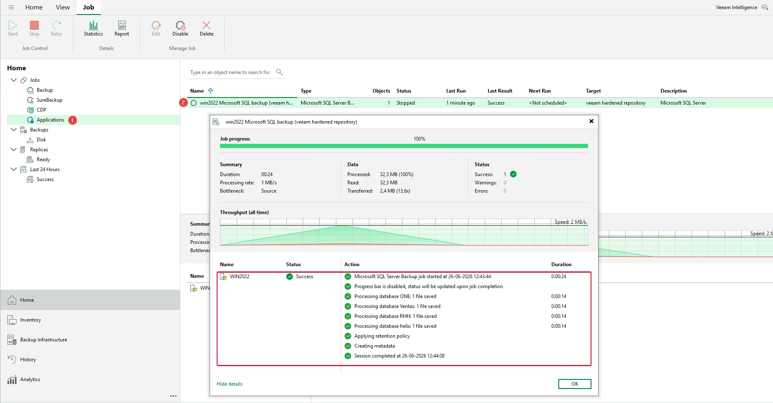The image size is (773, 403).
Task: Sort jobs by Next Run column
Action: [540, 91]
